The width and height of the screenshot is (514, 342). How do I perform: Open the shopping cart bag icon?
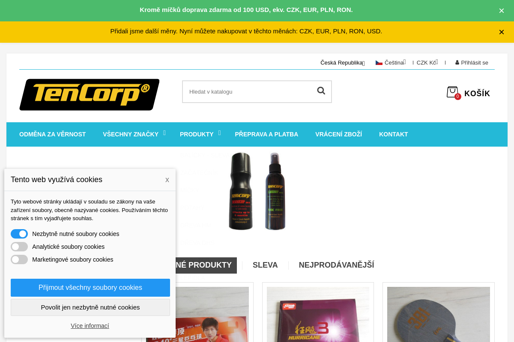click(452, 92)
